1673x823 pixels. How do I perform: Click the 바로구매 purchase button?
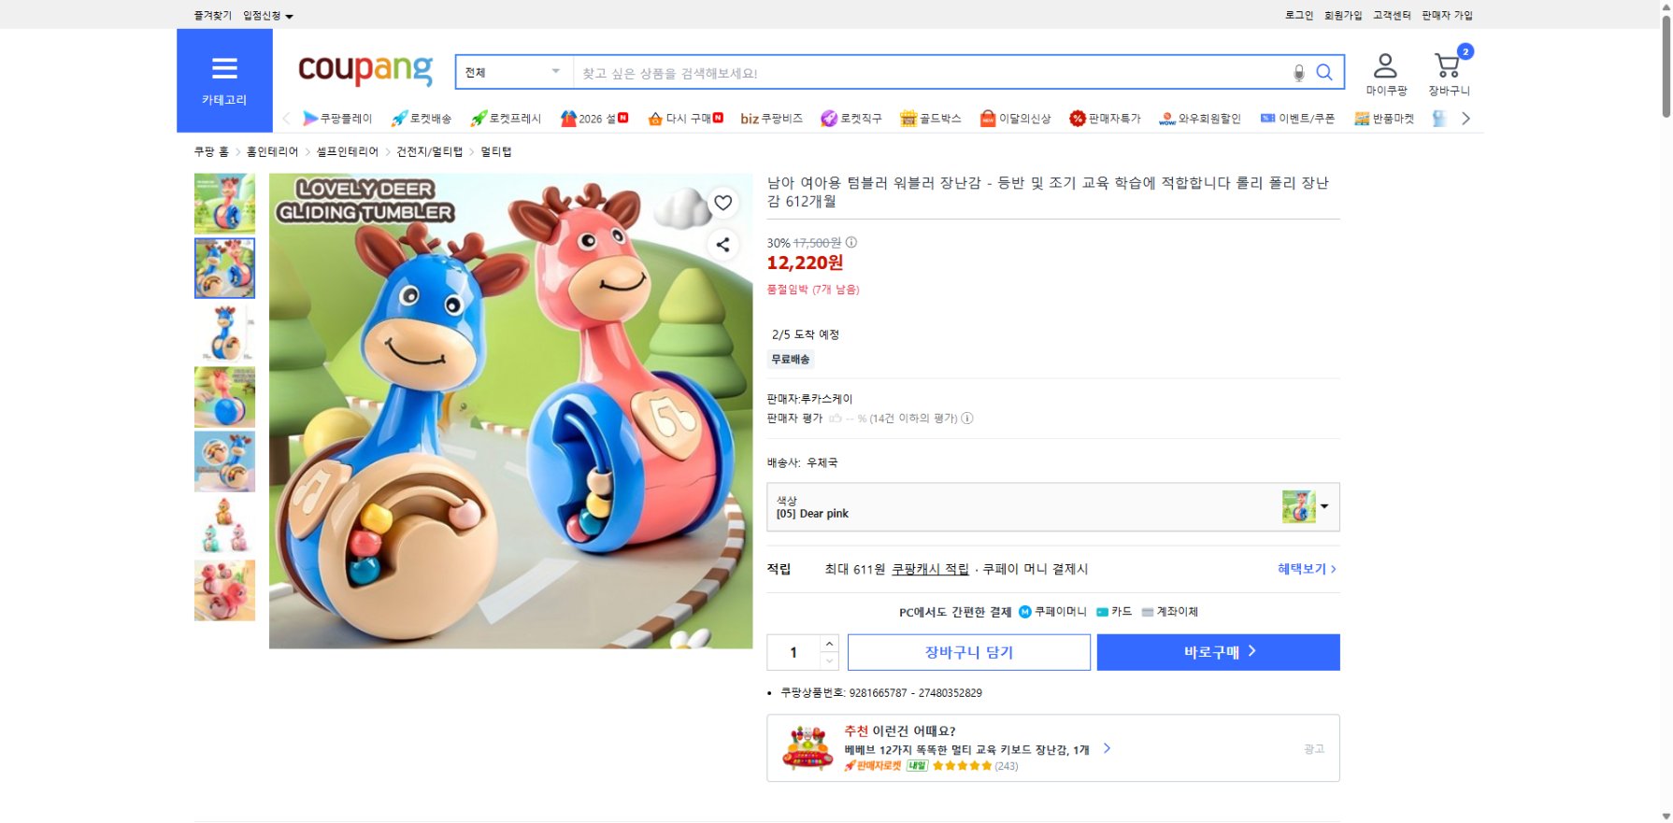[1218, 652]
